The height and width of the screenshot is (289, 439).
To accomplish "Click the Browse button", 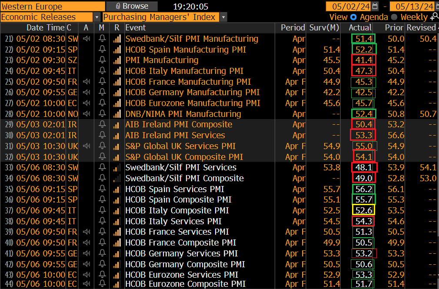I will pyautogui.click(x=132, y=6).
